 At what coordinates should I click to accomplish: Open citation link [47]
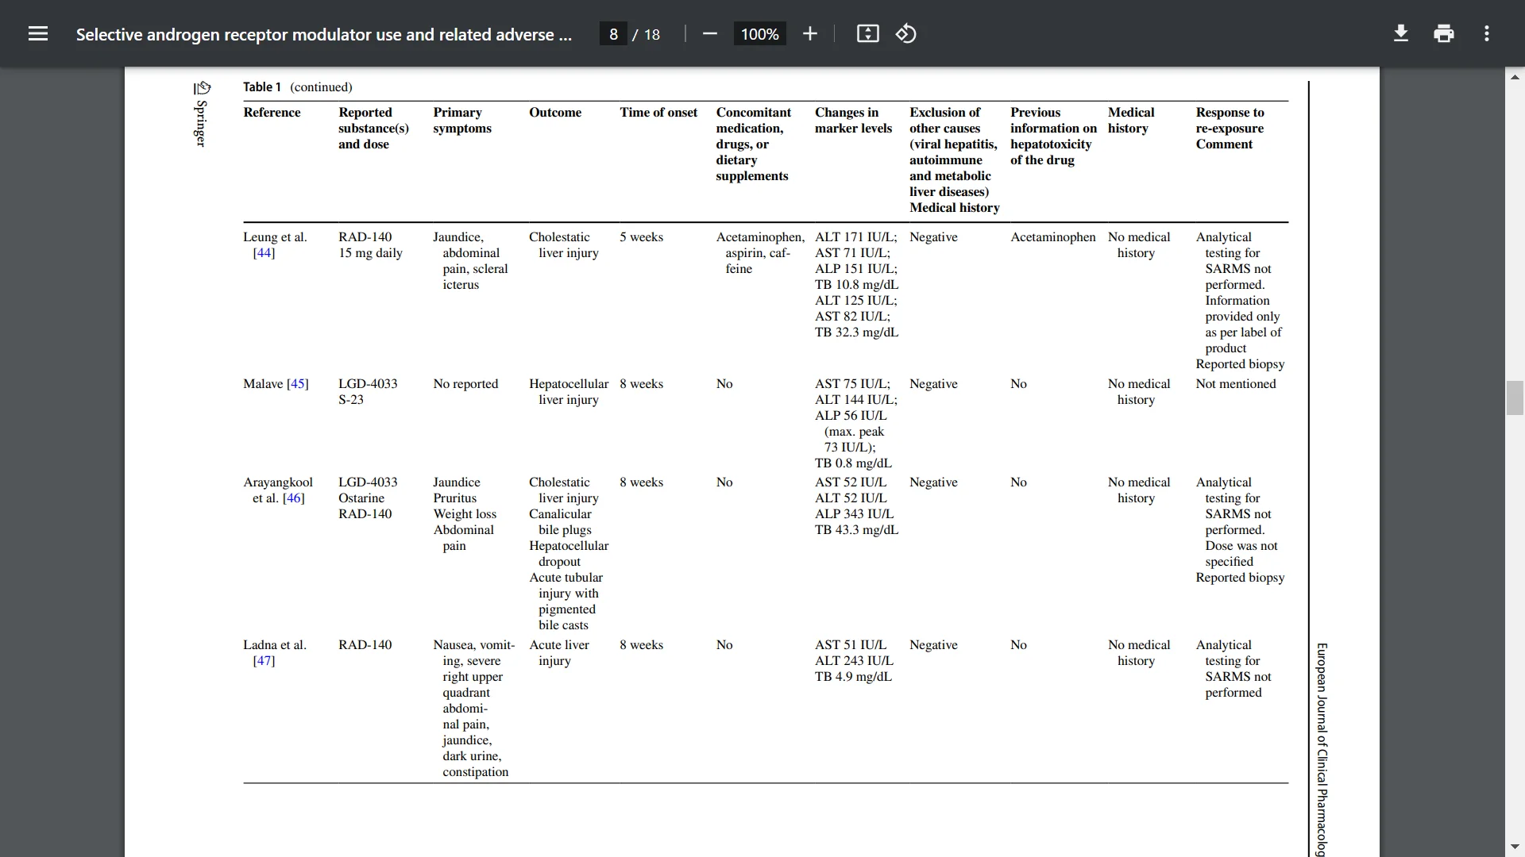[x=264, y=661]
